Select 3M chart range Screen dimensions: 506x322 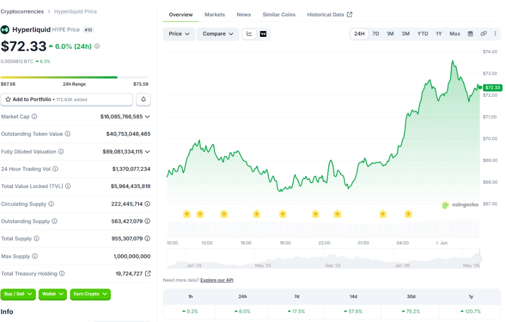[406, 33]
